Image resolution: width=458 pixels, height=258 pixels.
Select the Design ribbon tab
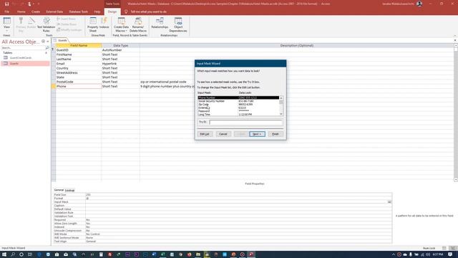pos(112,11)
